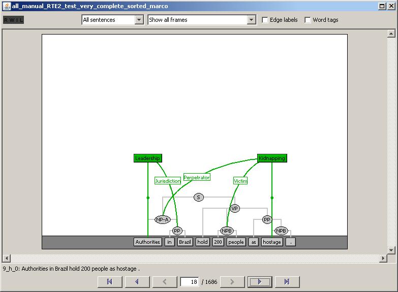Click the word 'people'
The image size is (398, 292).
236,242
